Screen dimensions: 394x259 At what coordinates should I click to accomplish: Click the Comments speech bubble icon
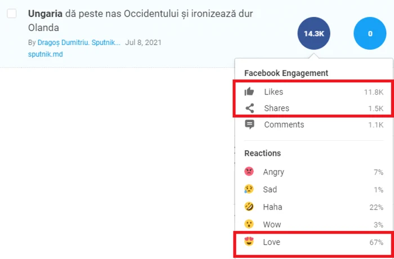coord(249,125)
